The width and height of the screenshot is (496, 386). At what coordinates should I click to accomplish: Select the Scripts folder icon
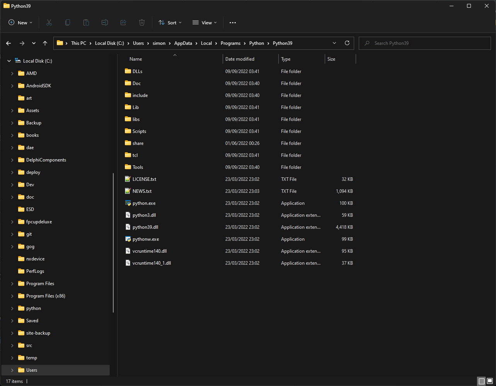(128, 131)
